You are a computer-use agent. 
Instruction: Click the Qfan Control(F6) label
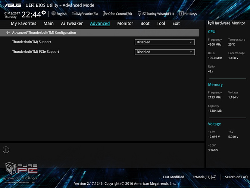120,14
